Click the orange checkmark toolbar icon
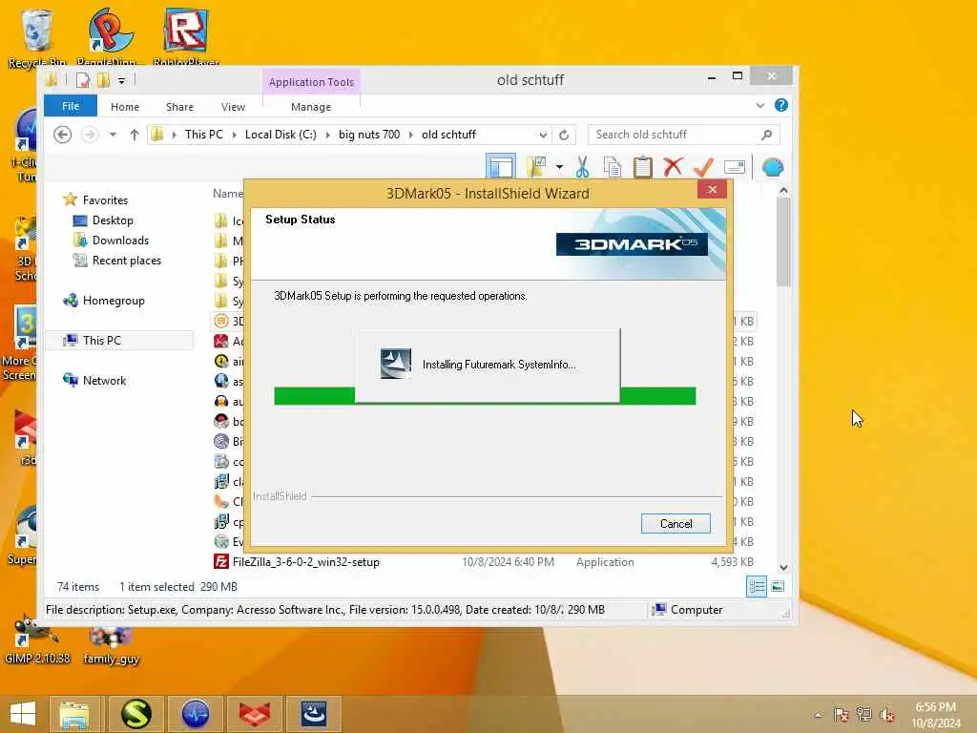 pyautogui.click(x=703, y=166)
